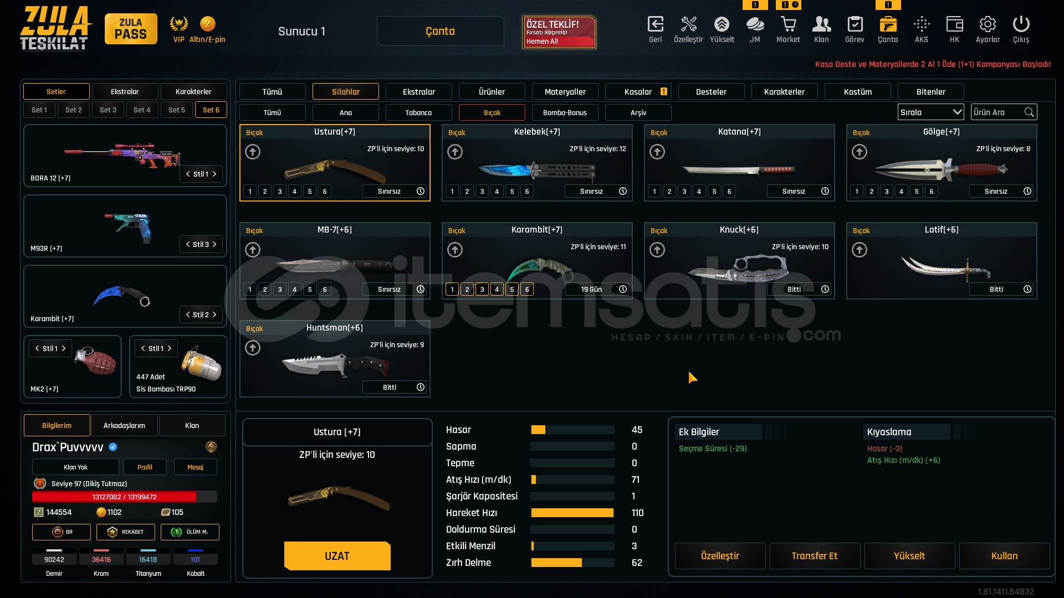
Task: Click the clock icon on Karambit[+7] duration
Action: coord(623,289)
